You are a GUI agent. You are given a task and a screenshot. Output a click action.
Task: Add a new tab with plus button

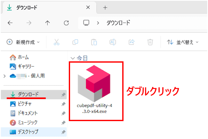pyautogui.click(x=105, y=8)
